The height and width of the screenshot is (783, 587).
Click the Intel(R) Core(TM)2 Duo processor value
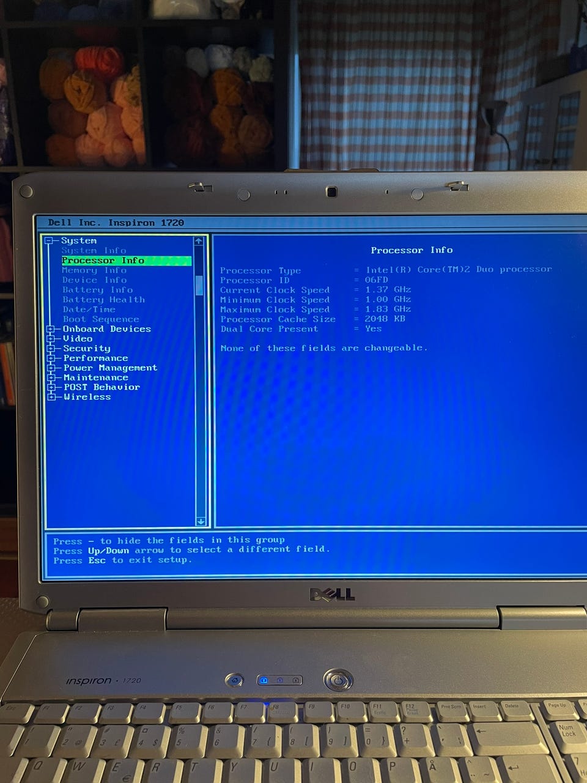click(x=459, y=269)
